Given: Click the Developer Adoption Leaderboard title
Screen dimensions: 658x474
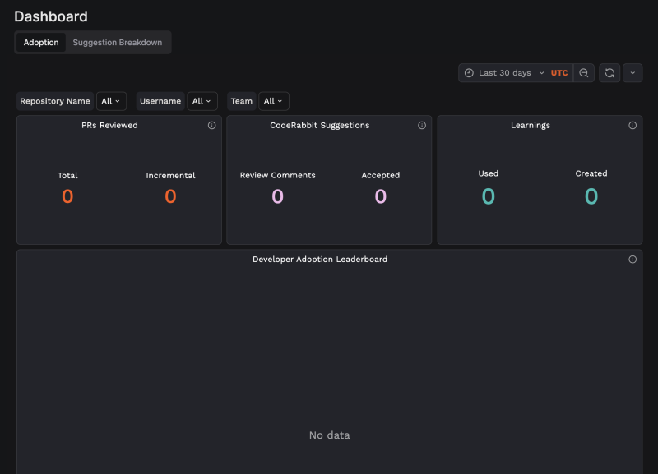Looking at the screenshot, I should (x=320, y=260).
